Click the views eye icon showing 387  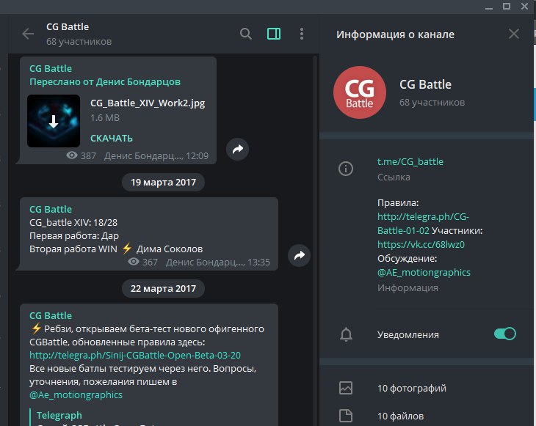click(72, 155)
